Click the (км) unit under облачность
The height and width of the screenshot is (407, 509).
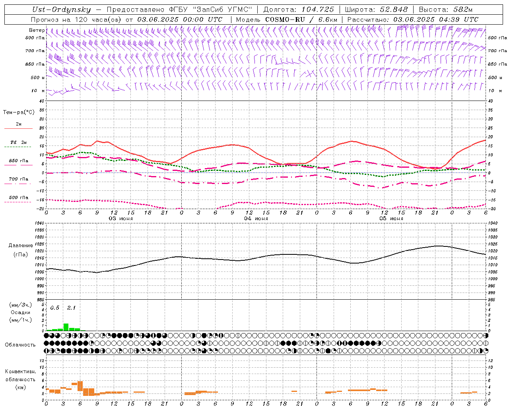[20, 387]
